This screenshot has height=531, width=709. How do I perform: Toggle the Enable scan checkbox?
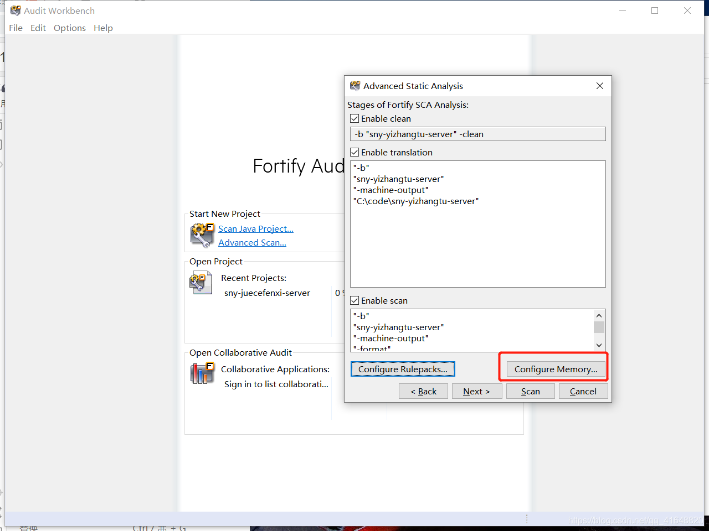click(354, 300)
